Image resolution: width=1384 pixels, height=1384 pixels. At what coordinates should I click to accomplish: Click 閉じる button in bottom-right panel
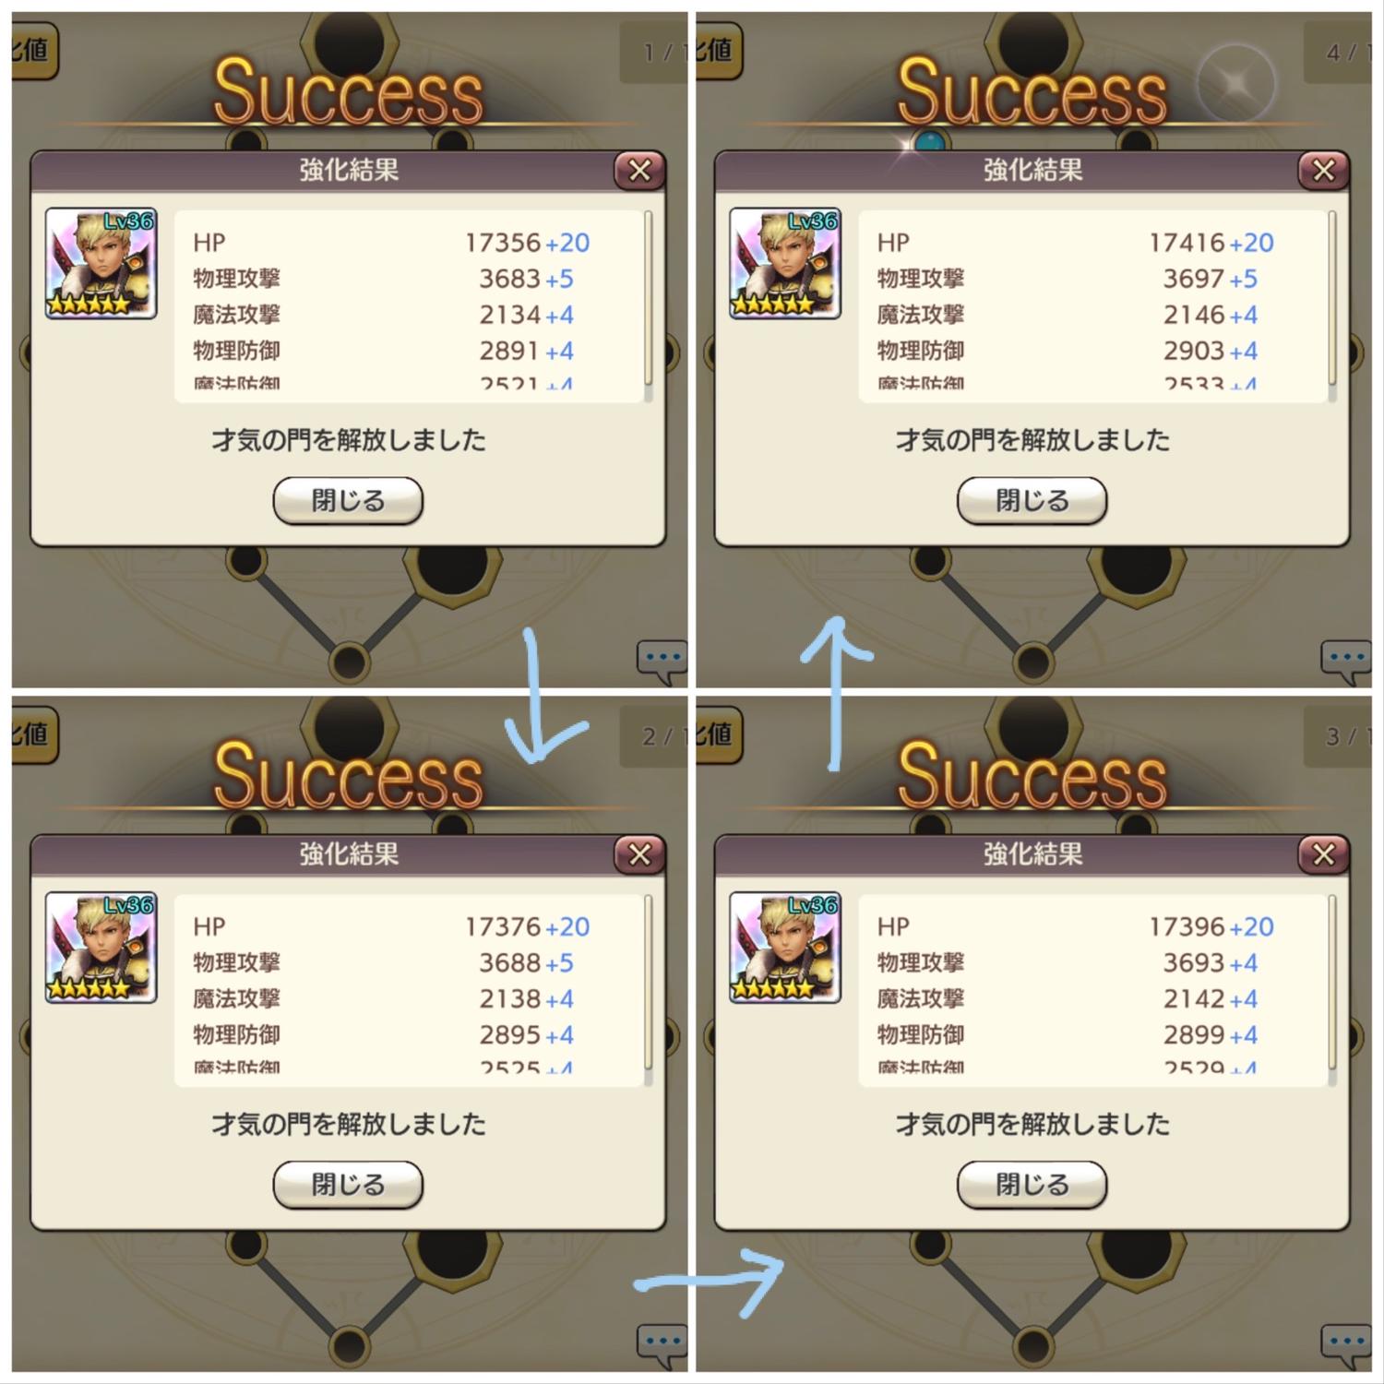(x=1032, y=1185)
